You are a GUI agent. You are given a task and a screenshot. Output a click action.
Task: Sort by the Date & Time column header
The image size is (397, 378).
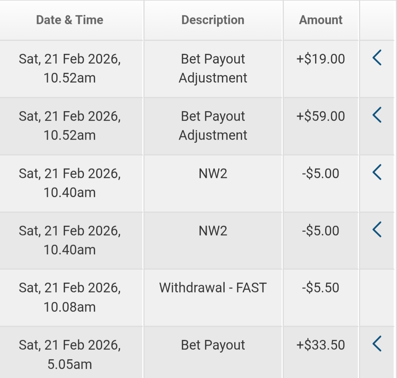click(x=70, y=20)
